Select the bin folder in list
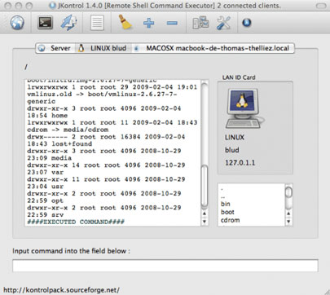The width and height of the screenshot is (330, 295). coord(226,204)
